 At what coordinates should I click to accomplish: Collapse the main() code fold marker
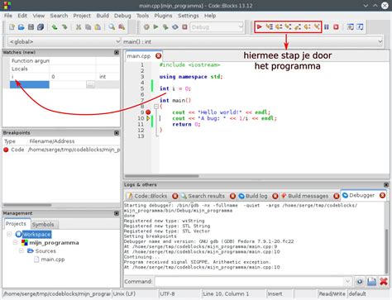click(156, 107)
